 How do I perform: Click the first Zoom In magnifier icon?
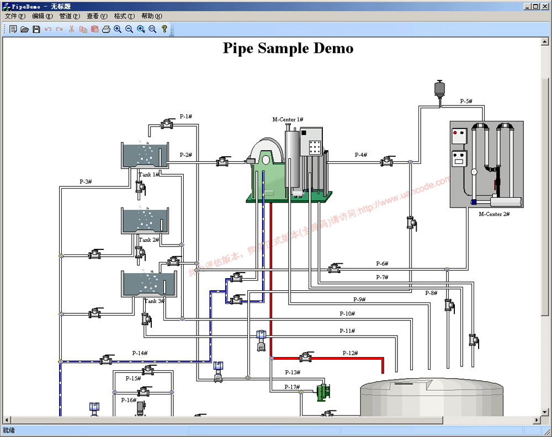click(118, 29)
